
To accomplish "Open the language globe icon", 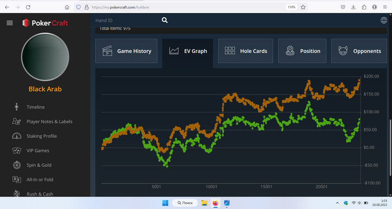I will 384,20.
